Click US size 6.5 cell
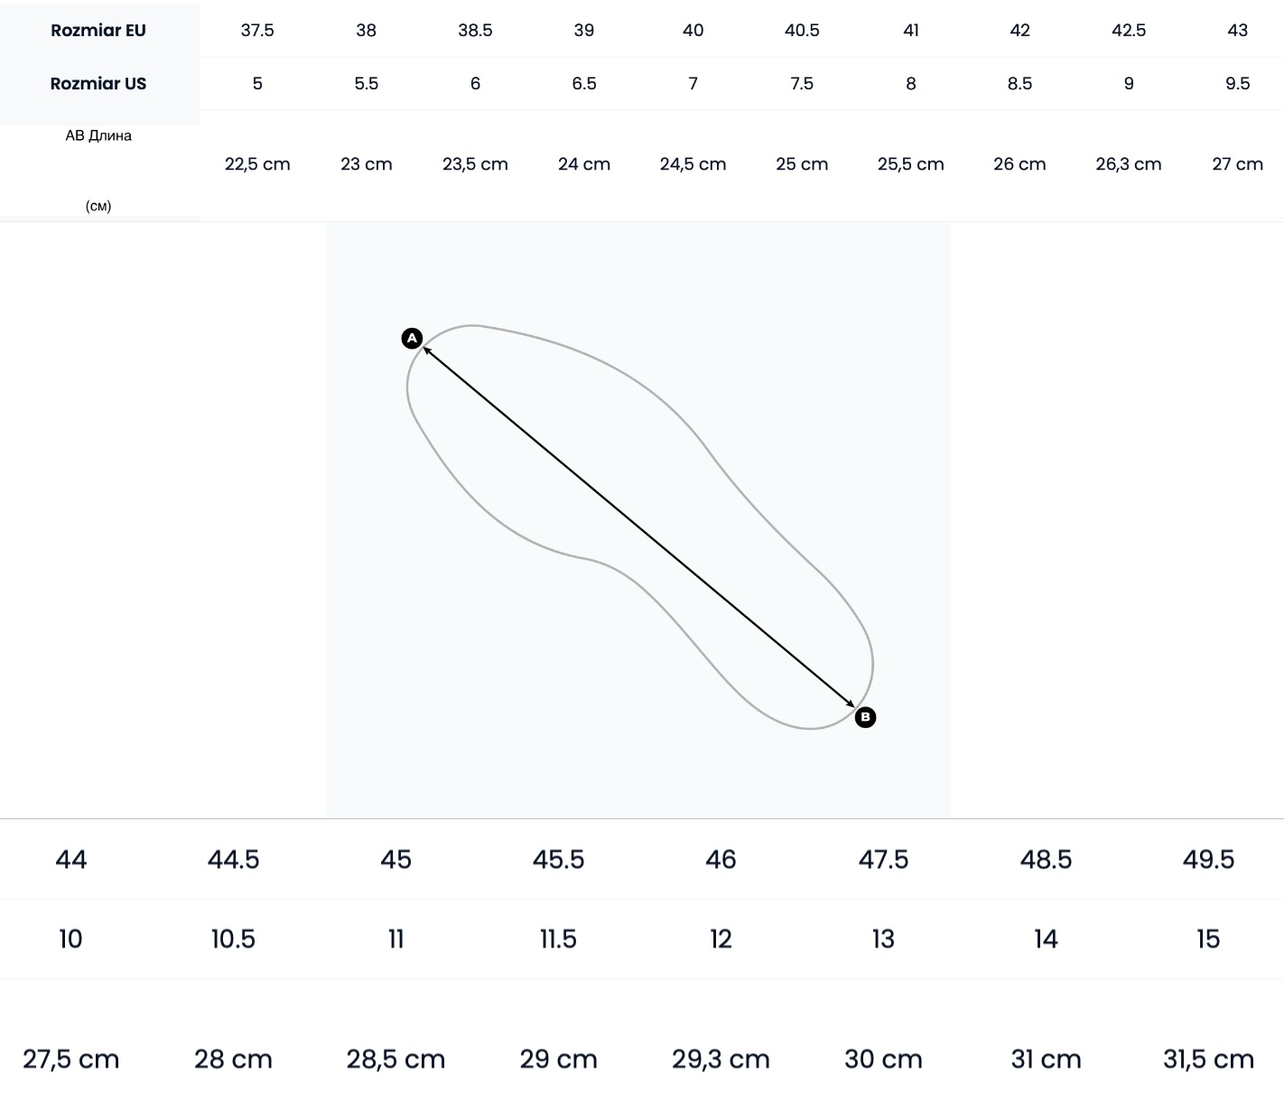 (x=584, y=83)
